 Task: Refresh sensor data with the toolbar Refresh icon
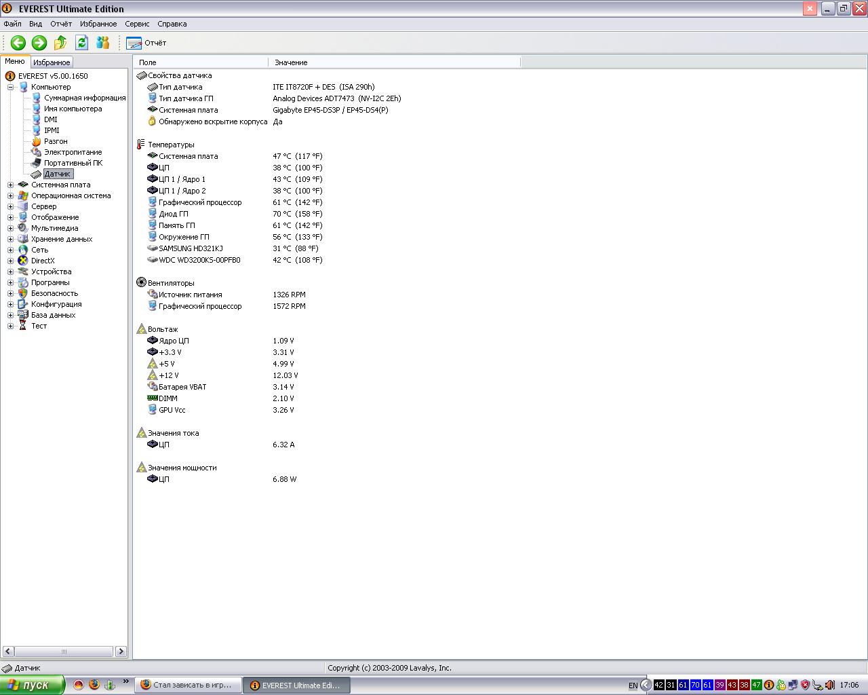[x=81, y=43]
